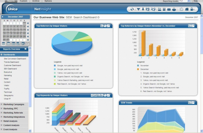
Task: Open the Reporting mode dropdown
Action: pos(184,1)
